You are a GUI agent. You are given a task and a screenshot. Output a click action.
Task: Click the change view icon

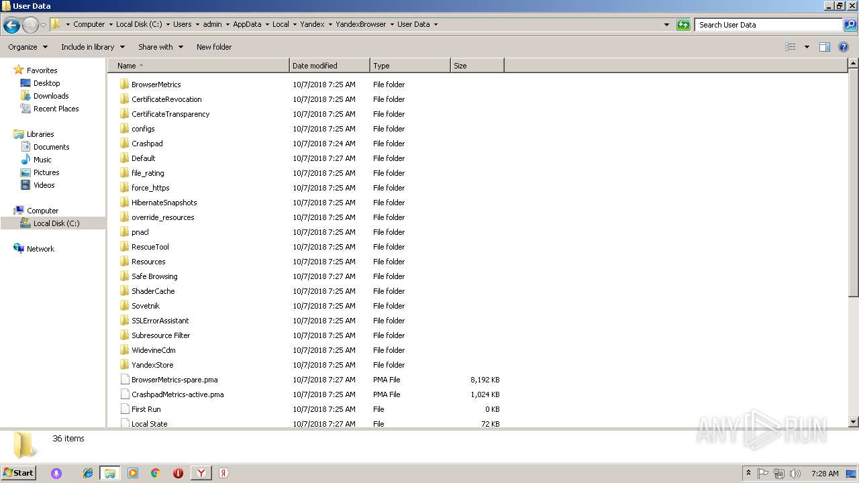pos(791,47)
